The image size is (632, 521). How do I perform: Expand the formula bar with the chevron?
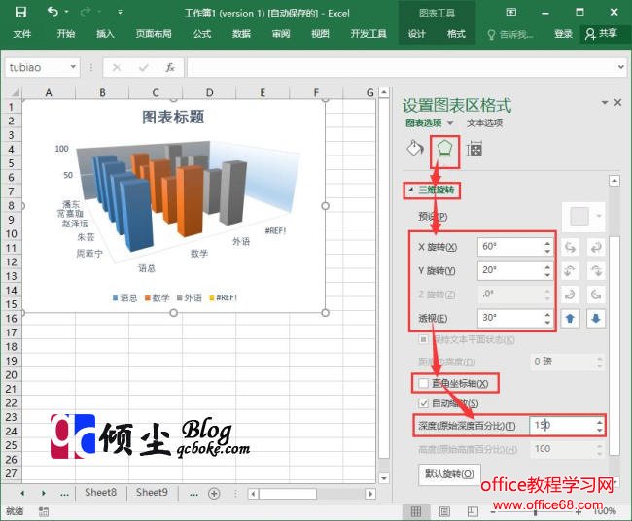pyautogui.click(x=620, y=67)
